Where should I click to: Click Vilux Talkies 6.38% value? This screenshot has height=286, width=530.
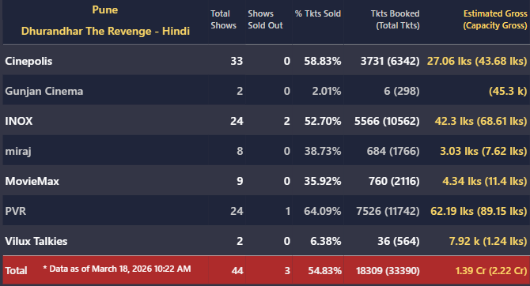[326, 242]
